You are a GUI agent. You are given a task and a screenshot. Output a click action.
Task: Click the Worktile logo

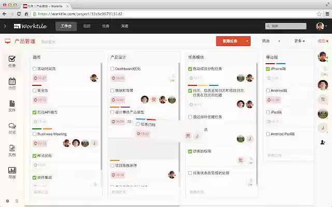[31, 26]
